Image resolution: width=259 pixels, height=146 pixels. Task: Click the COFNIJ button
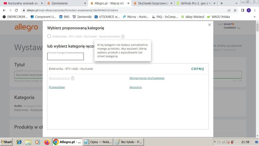[198, 69]
